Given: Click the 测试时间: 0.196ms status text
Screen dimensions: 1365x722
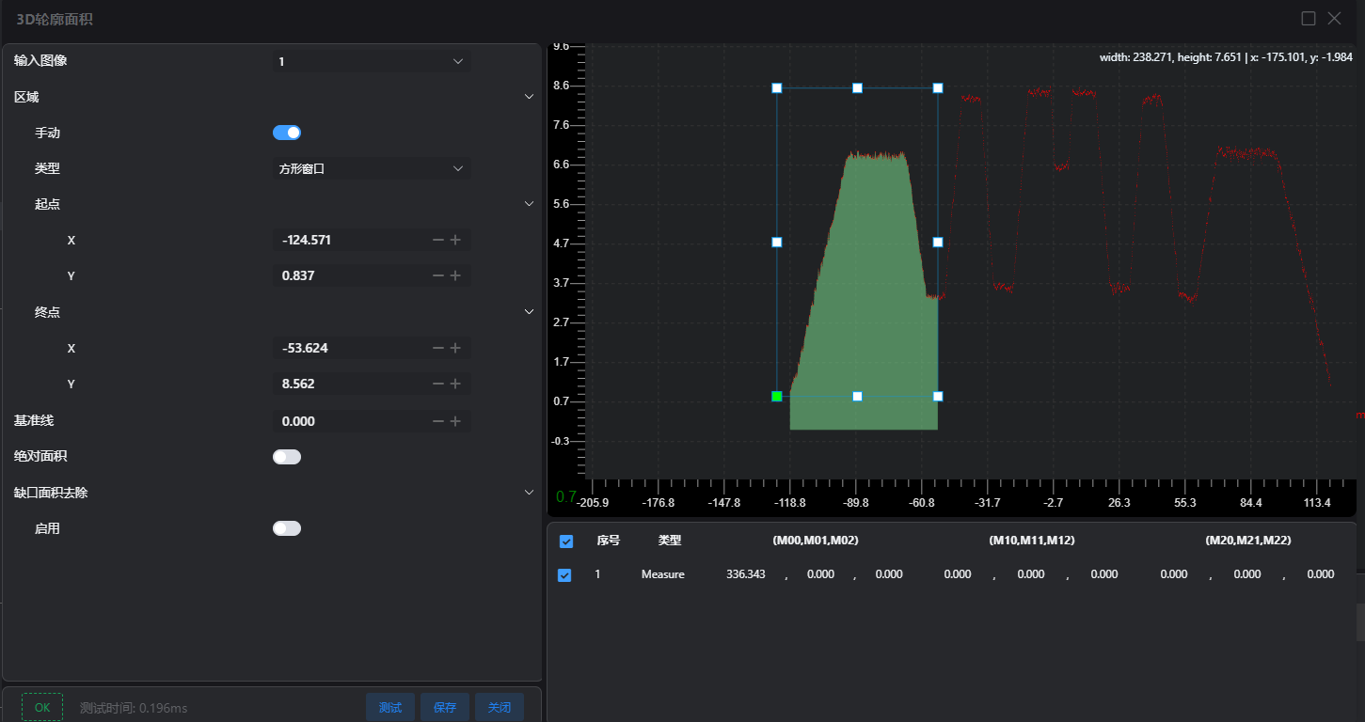Looking at the screenshot, I should click(134, 708).
